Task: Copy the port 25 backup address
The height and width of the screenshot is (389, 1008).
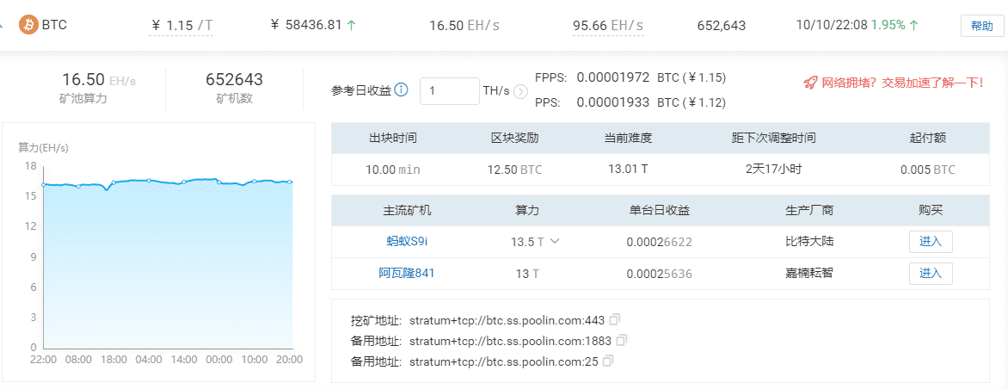Action: point(608,361)
